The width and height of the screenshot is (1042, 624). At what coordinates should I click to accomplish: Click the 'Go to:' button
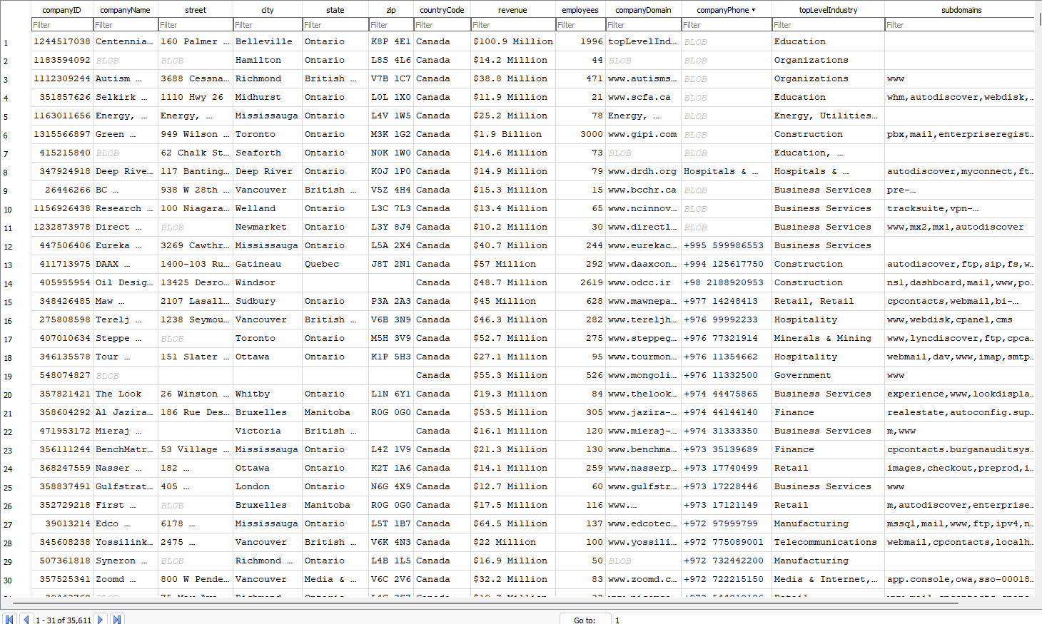pos(585,620)
